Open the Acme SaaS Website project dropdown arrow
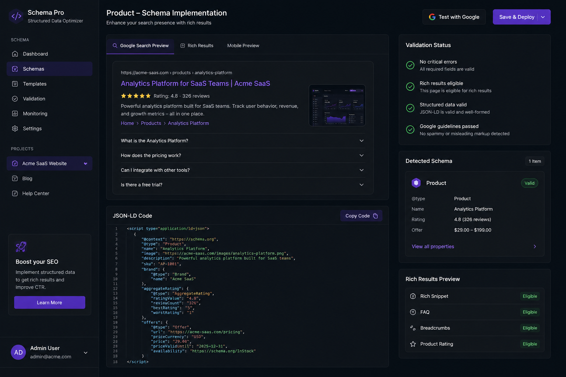 85,164
